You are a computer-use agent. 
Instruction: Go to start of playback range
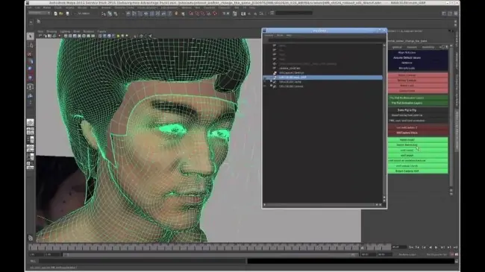[411, 247]
